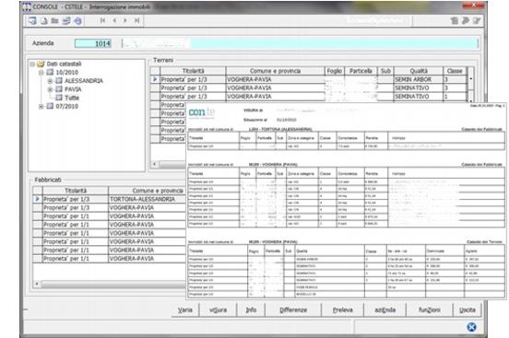Click the Terreni horizontal scrollbar left arrow
The height and width of the screenshot is (338, 509).
coord(155,164)
